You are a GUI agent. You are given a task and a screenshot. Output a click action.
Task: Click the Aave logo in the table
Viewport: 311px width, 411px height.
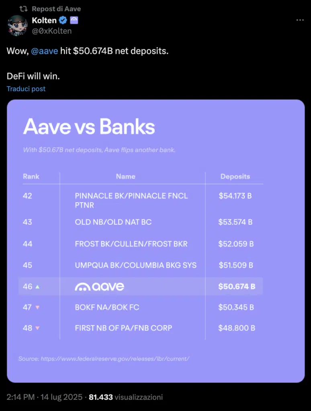[99, 287]
